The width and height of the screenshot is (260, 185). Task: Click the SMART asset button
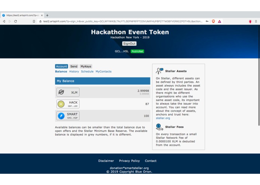tap(68, 116)
